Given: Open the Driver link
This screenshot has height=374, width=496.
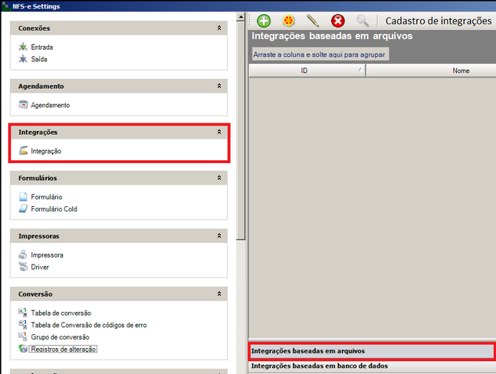Looking at the screenshot, I should (40, 267).
